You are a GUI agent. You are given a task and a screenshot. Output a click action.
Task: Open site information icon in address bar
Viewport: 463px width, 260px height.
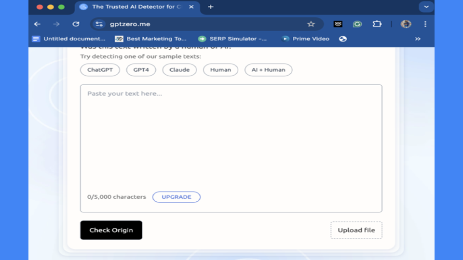coord(99,24)
